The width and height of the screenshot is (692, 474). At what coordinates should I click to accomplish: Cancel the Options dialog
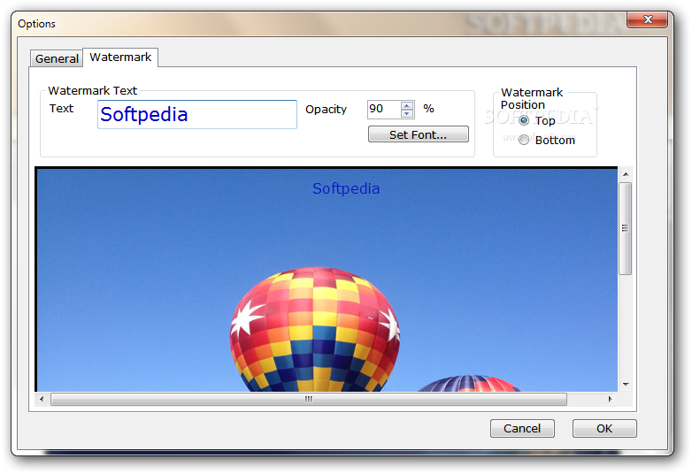522,428
